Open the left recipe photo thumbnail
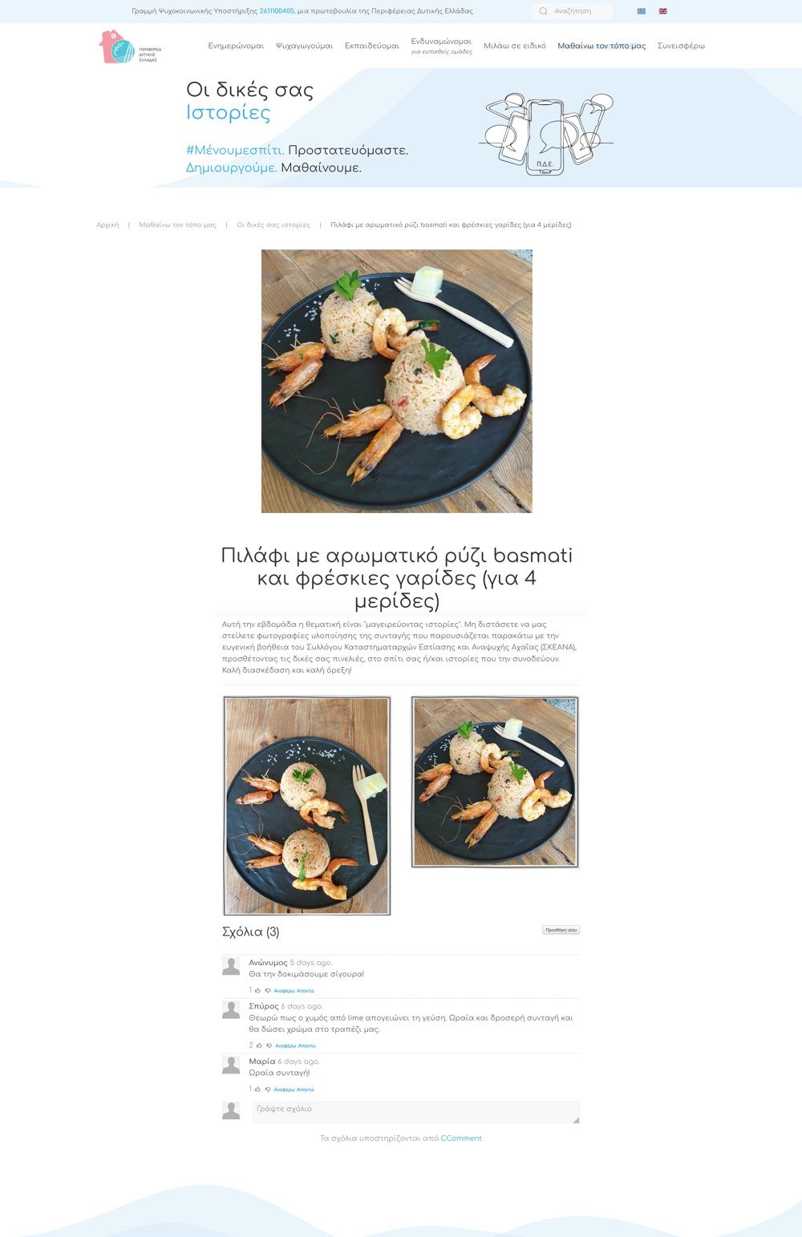802x1237 pixels. pyautogui.click(x=306, y=806)
